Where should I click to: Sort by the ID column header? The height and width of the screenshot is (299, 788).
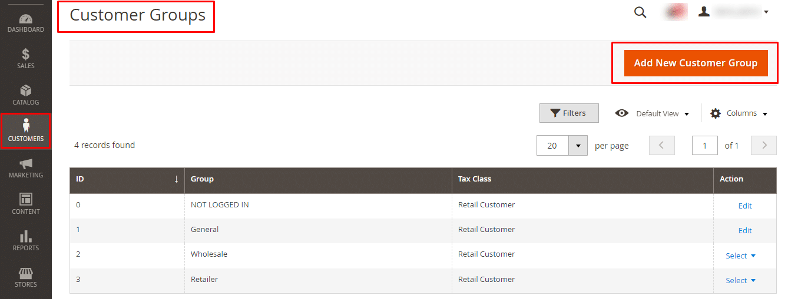127,179
